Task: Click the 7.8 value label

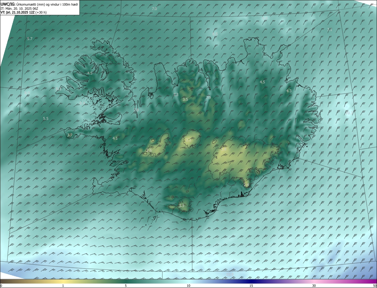Action: 136,110
